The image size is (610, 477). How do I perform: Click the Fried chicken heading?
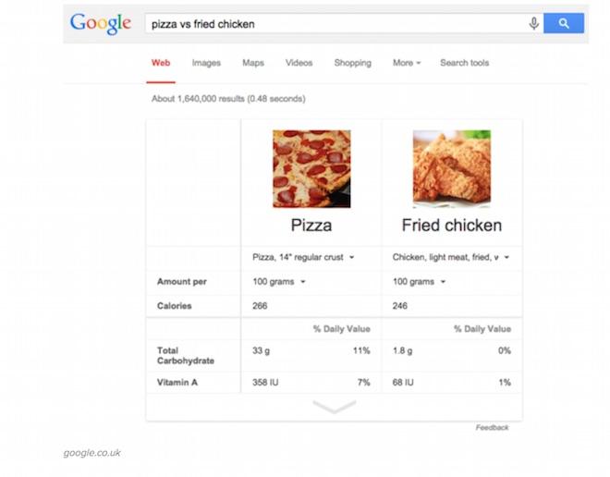452,226
